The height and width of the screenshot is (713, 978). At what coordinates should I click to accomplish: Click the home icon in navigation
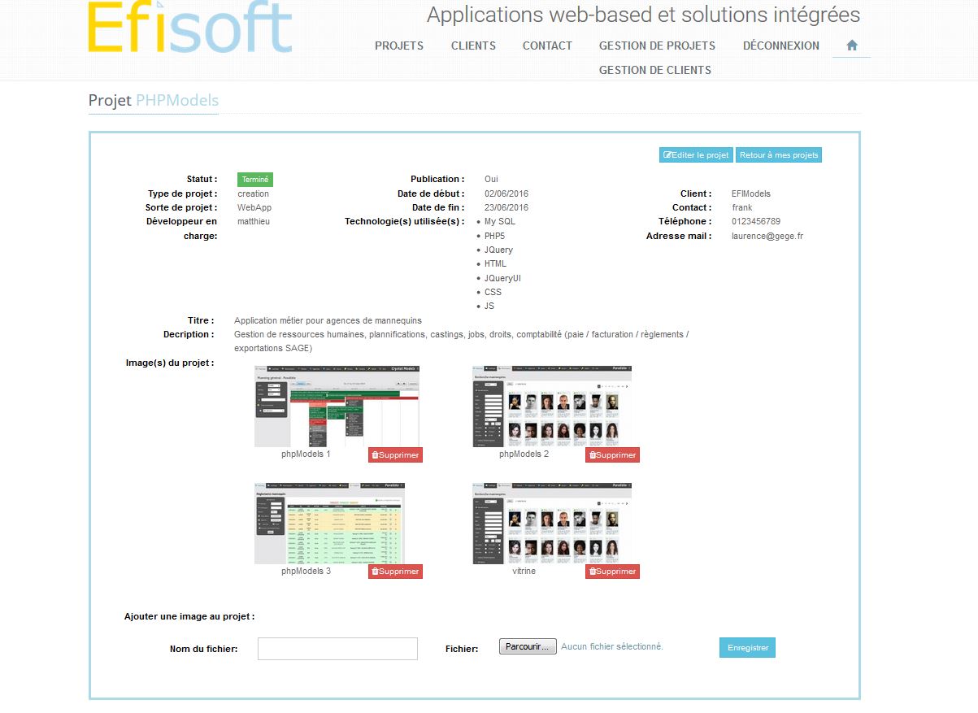click(x=851, y=46)
